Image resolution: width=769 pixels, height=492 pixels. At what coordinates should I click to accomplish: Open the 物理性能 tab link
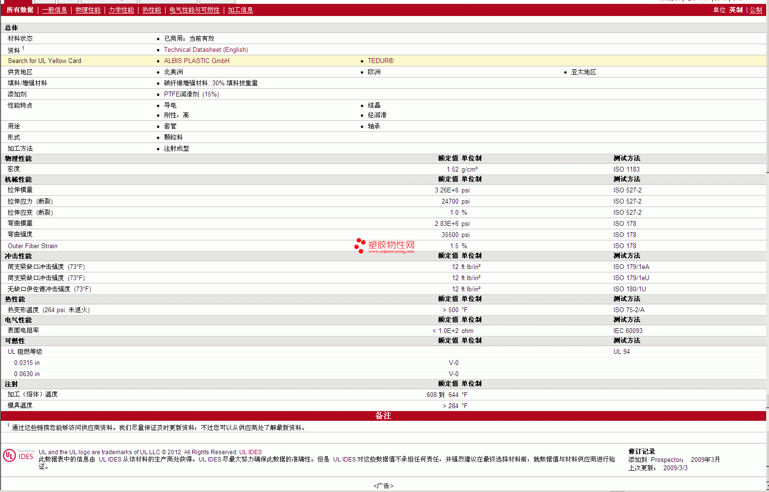[x=88, y=10]
